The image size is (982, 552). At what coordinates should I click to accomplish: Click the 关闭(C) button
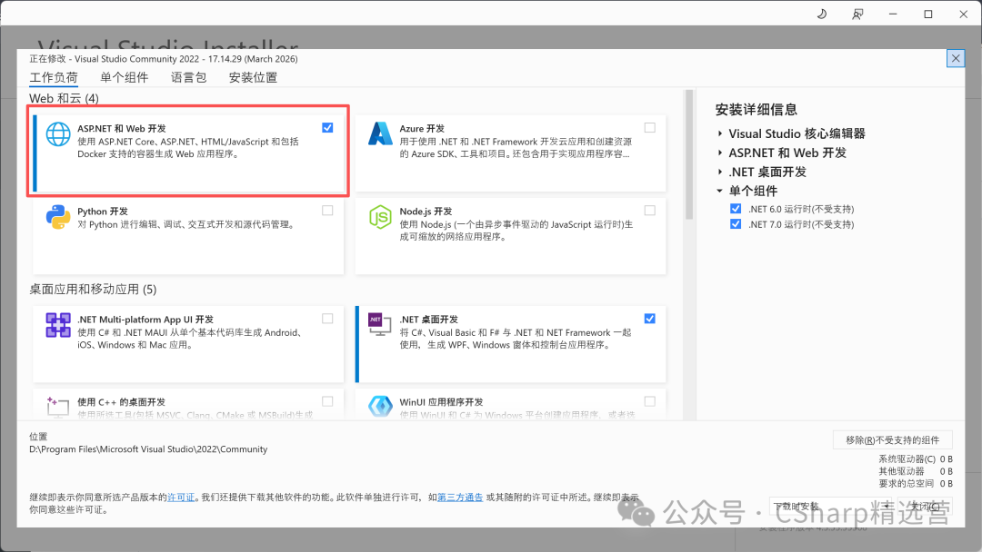coord(925,507)
